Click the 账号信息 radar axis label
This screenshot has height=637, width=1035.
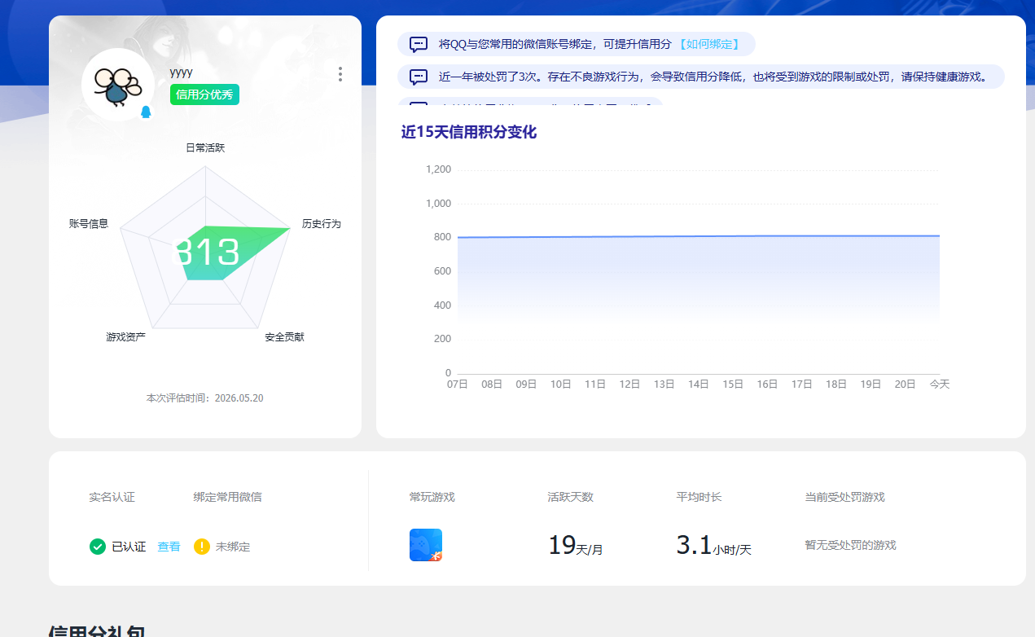coord(89,223)
